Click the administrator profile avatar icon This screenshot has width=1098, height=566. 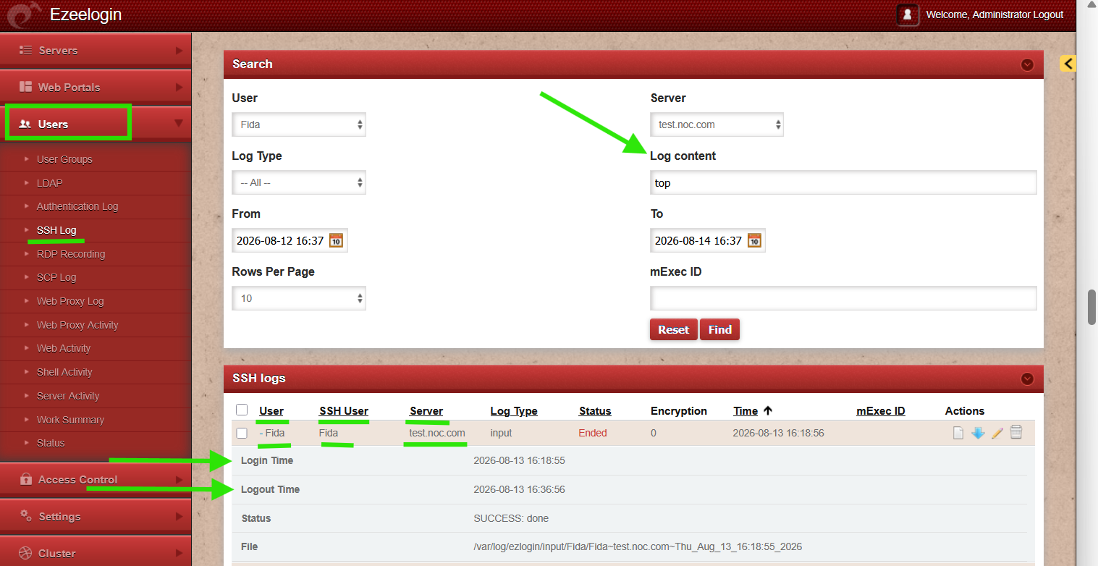click(908, 14)
